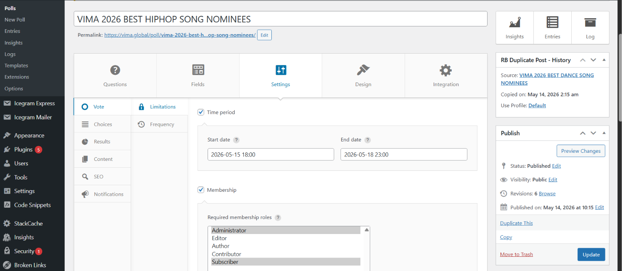
Task: Click the Security lock icon in sidebar
Action: (x=7, y=251)
